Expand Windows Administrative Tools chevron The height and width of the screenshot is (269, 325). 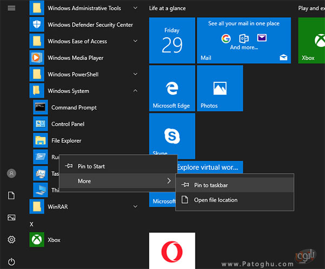point(135,8)
